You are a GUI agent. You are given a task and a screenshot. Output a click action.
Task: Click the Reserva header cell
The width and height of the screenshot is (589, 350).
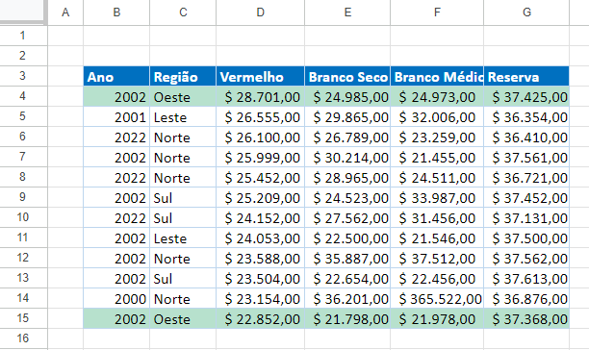click(526, 77)
